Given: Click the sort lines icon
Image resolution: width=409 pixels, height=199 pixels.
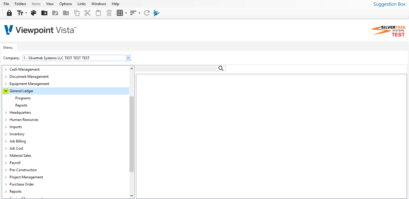Looking at the screenshot, I should pos(133,13).
